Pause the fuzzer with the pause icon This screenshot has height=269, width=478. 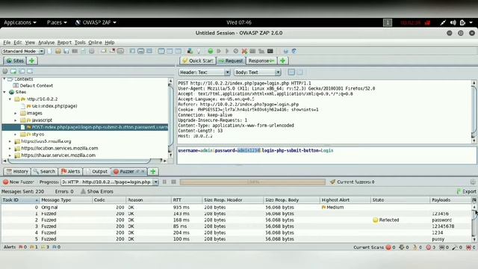[164, 182]
